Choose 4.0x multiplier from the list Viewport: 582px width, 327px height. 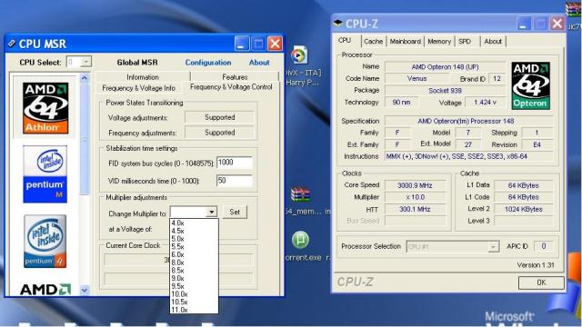tap(194, 223)
